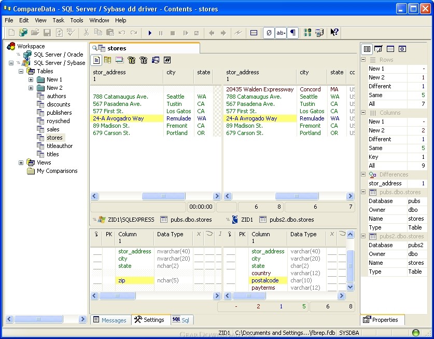Click the last icon in stores view toolbar

(167, 60)
